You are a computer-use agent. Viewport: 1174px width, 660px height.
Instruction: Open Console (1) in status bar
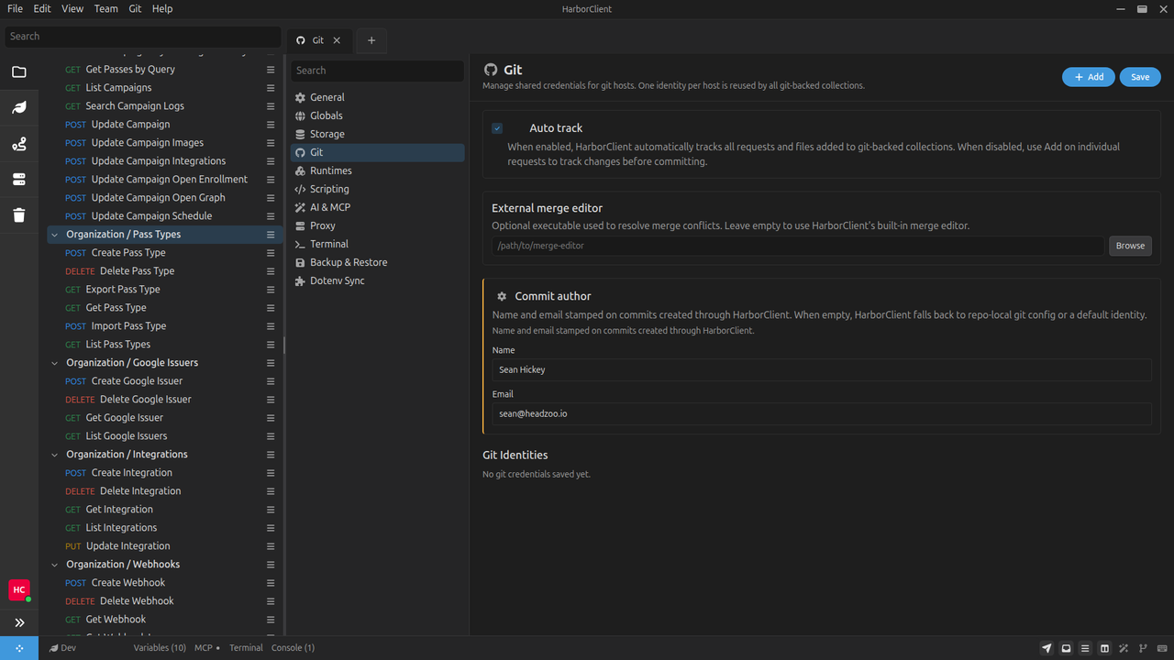(x=293, y=648)
